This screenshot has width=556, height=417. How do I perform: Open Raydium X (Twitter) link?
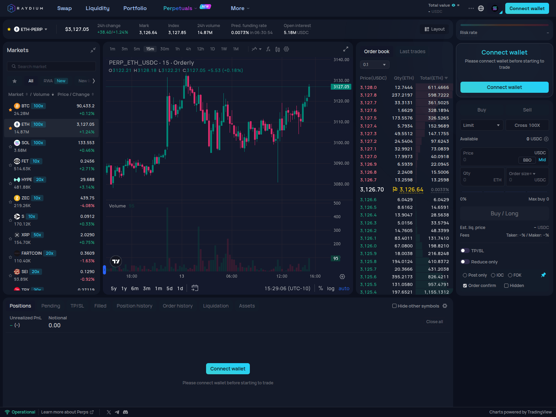pos(109,412)
